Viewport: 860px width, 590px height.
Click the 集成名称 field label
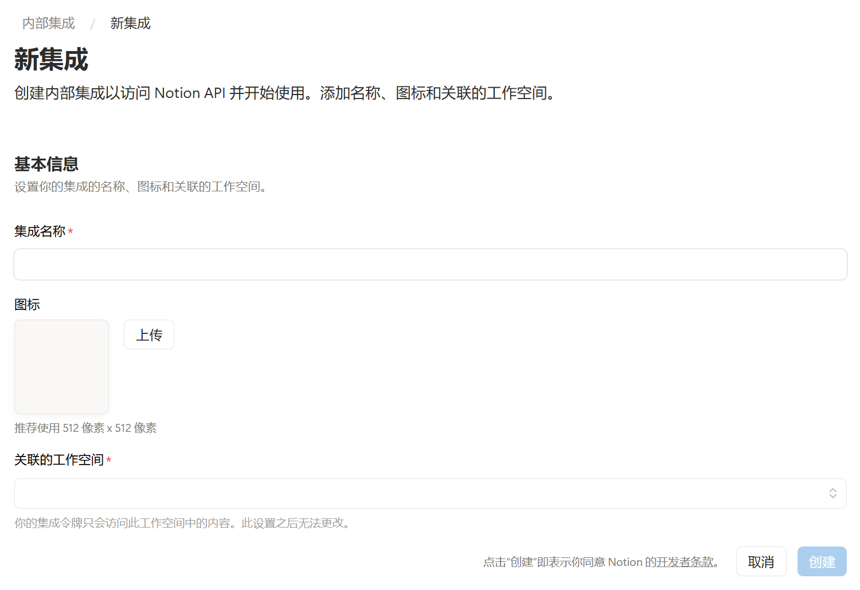[x=40, y=231]
